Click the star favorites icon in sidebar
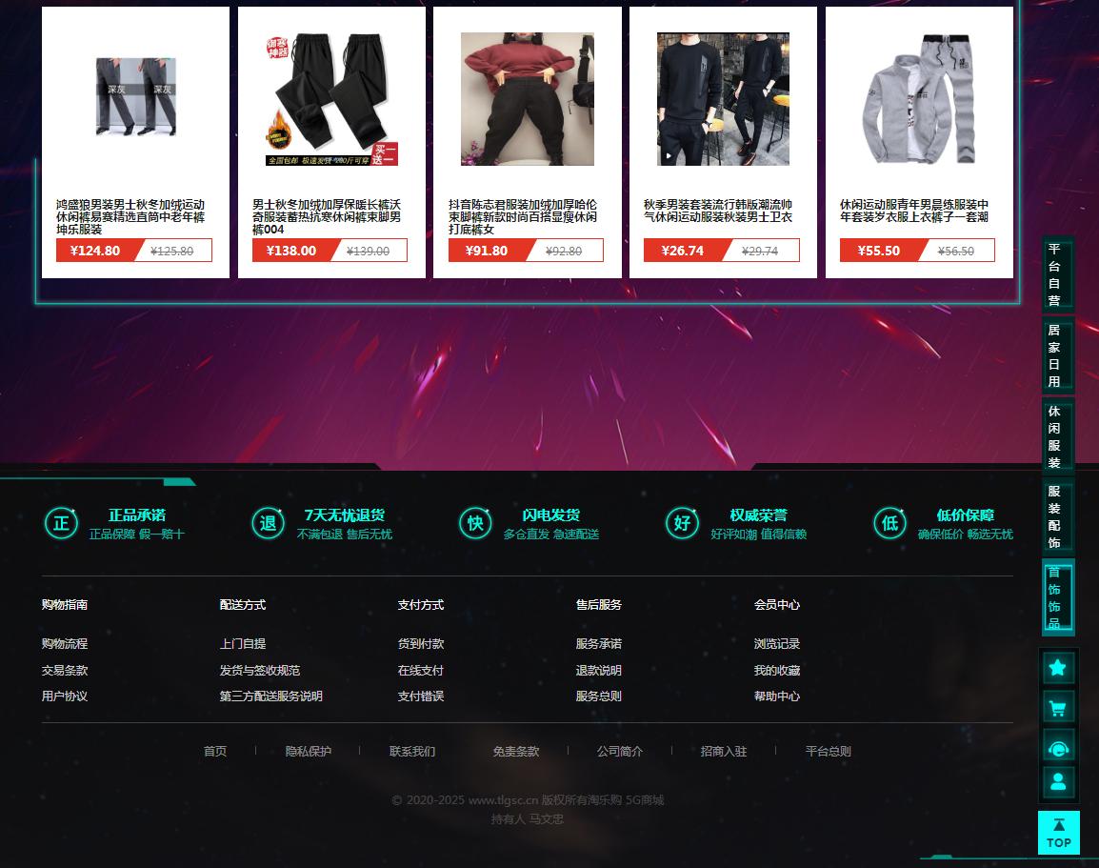1099x868 pixels. click(1058, 668)
